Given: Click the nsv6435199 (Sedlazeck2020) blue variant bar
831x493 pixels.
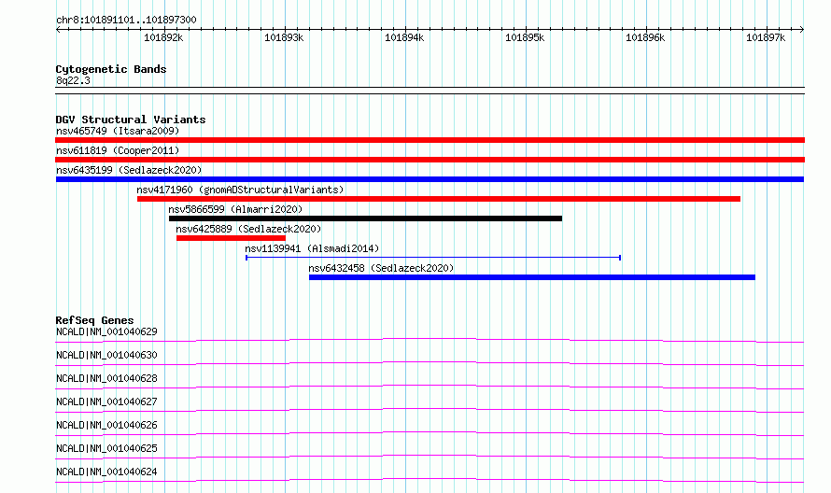Looking at the screenshot, I should (430, 179).
